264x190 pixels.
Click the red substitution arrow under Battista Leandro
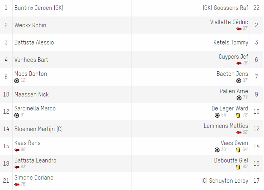pos(17,167)
